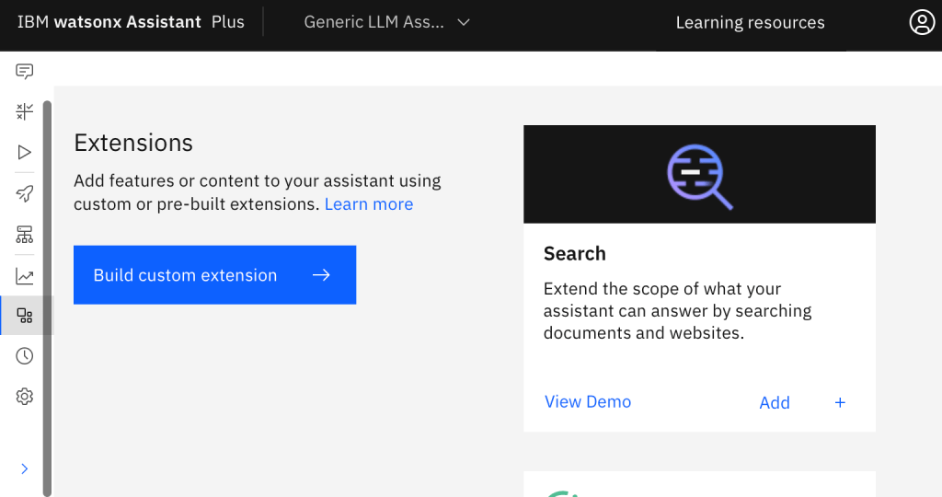Select the Integrations icon in sidebar
942x497 pixels.
coord(25,316)
